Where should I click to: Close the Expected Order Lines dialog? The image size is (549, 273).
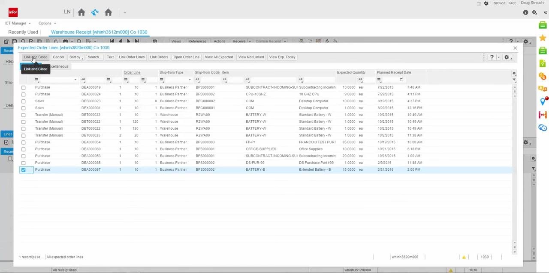[515, 48]
